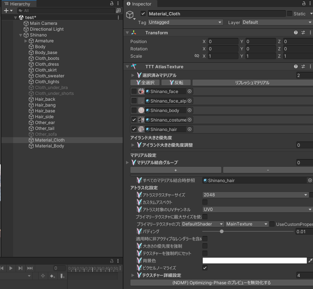Click the GameObject cube icon in Inspector
Screen dimensions: 313x289
(130, 15)
